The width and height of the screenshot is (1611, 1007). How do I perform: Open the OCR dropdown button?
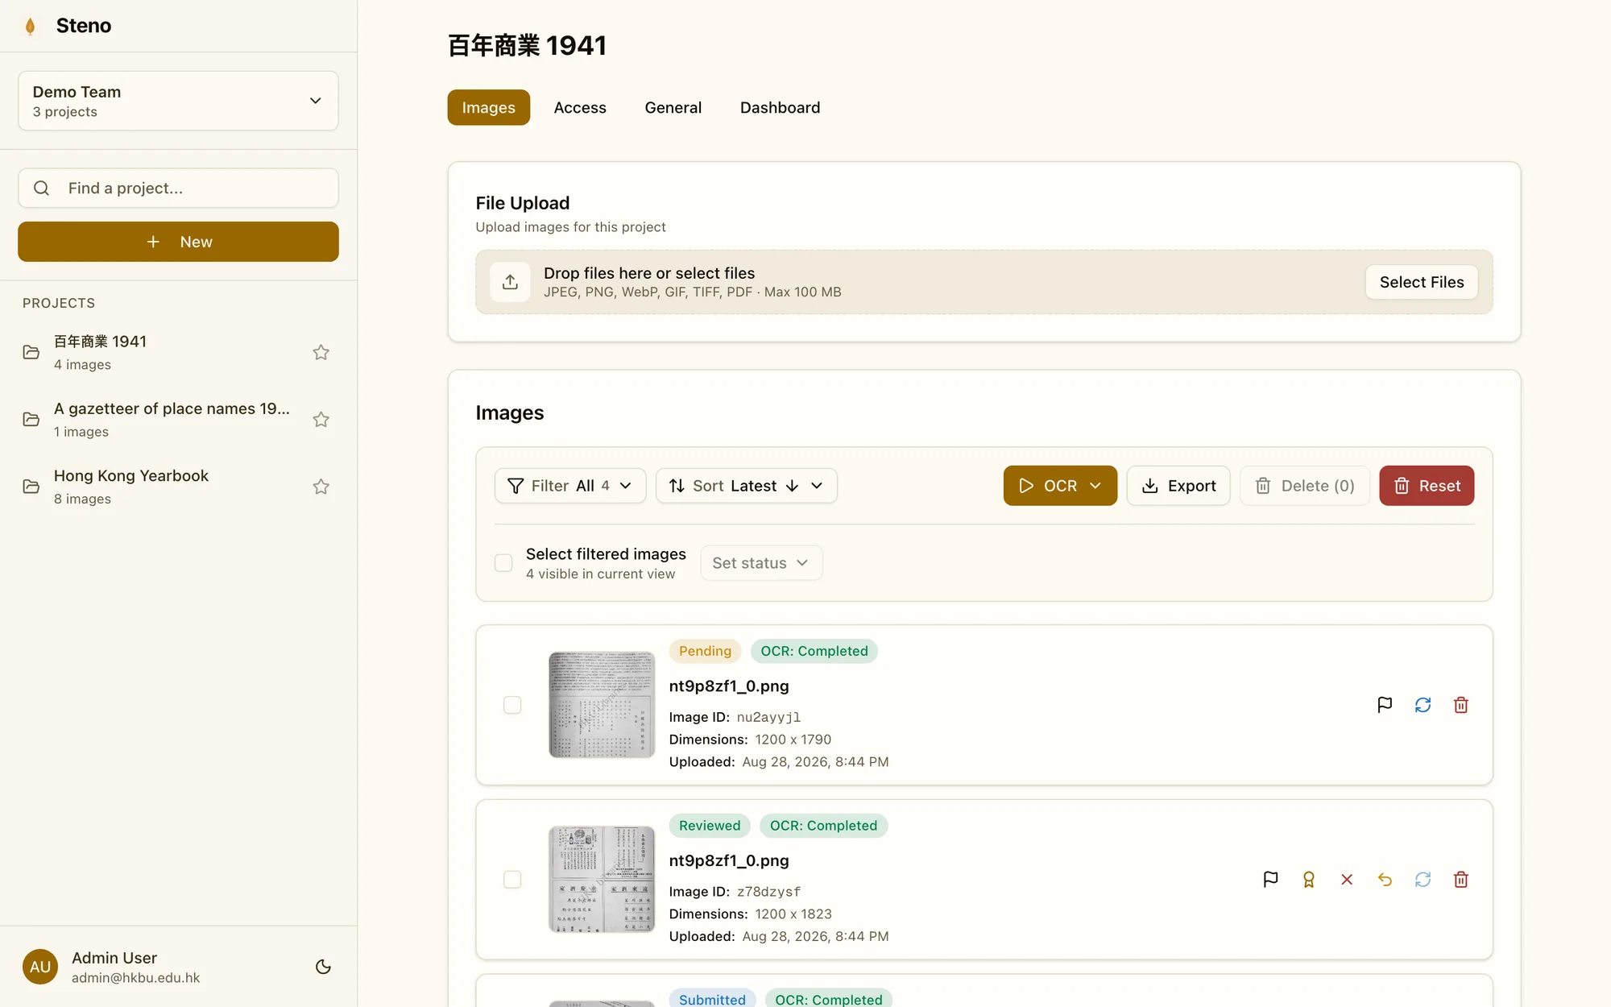tap(1060, 486)
